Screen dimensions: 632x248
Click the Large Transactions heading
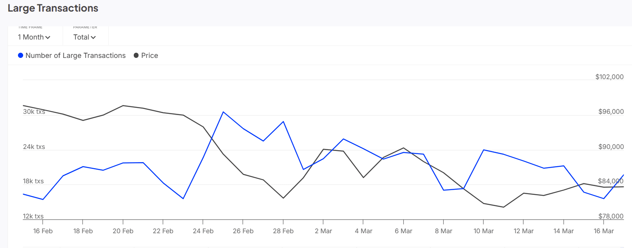53,8
